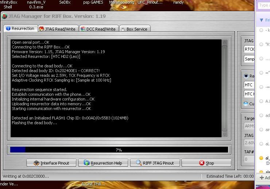Open the HTC manufacturer dropdown

pyautogui.click(x=249, y=85)
